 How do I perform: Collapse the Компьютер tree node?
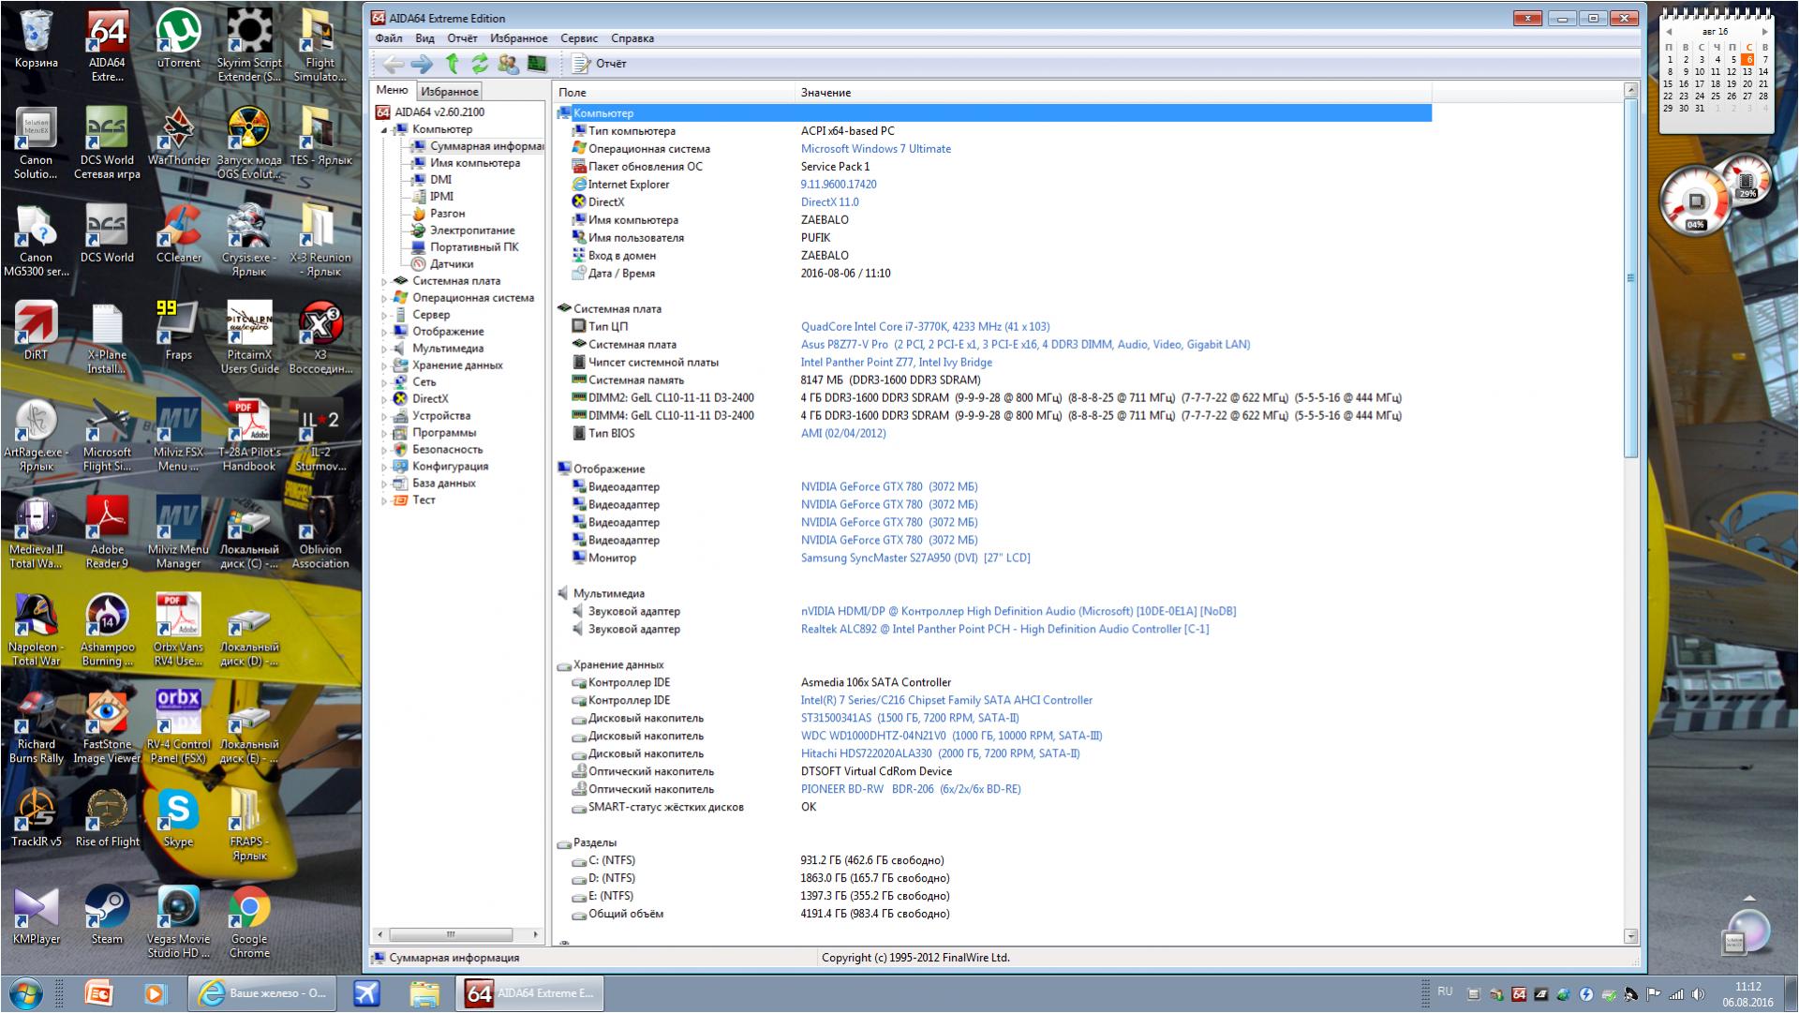[x=384, y=130]
